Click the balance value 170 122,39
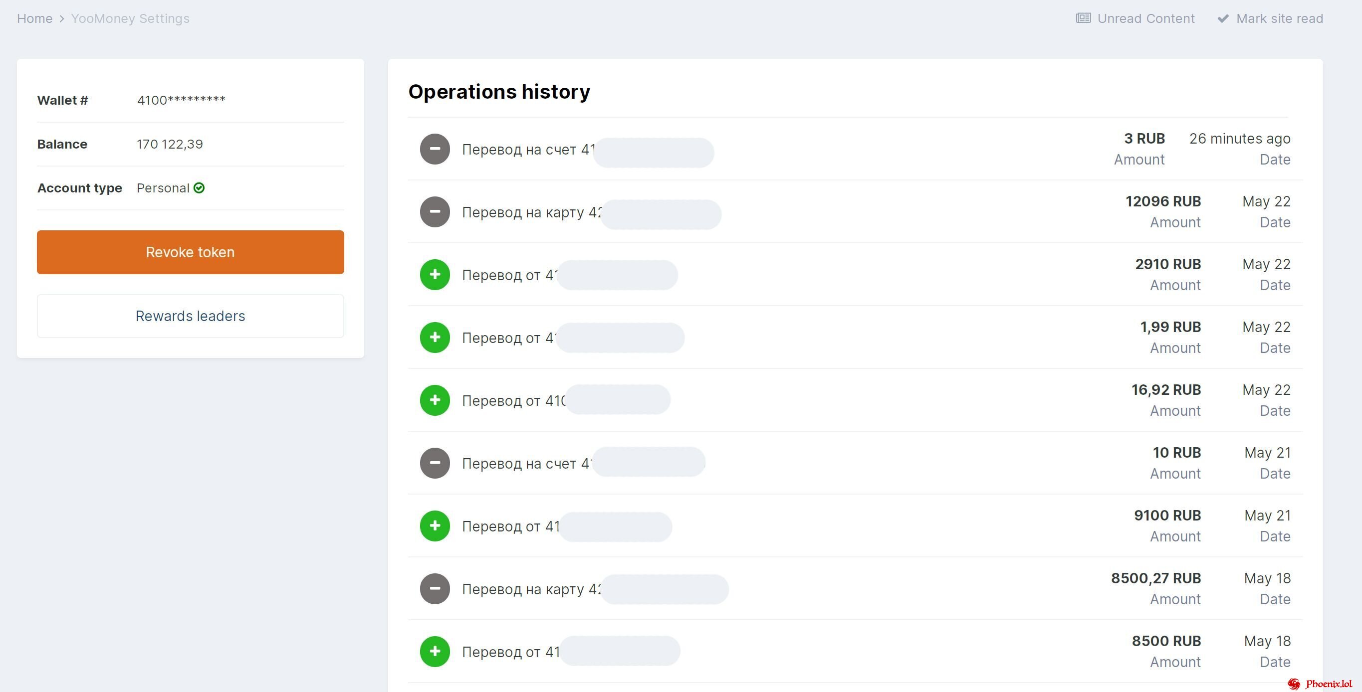The width and height of the screenshot is (1362, 692). [x=170, y=144]
